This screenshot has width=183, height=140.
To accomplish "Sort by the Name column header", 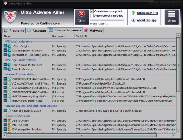I will click(27, 36).
